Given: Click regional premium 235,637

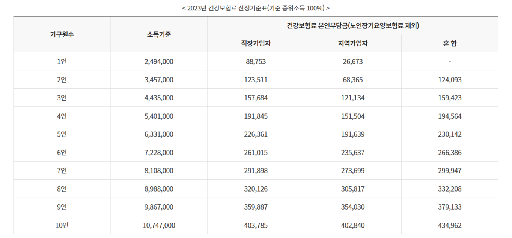Looking at the screenshot, I should (x=353, y=152).
